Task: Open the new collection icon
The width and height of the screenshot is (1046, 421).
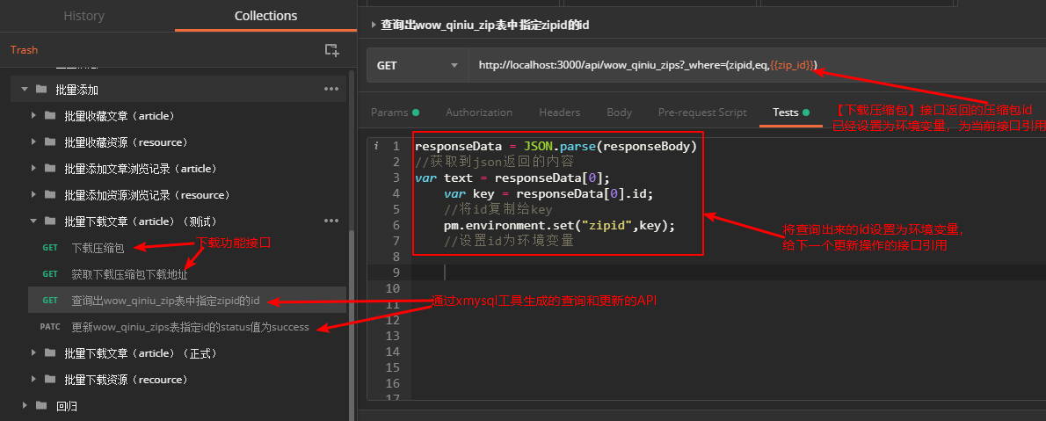Action: click(x=331, y=49)
